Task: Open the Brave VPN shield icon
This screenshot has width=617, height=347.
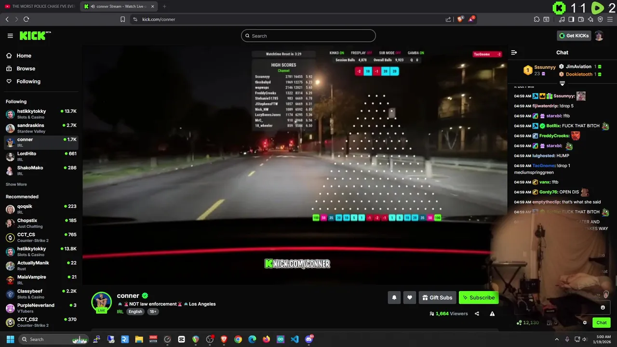Action: coord(600,19)
